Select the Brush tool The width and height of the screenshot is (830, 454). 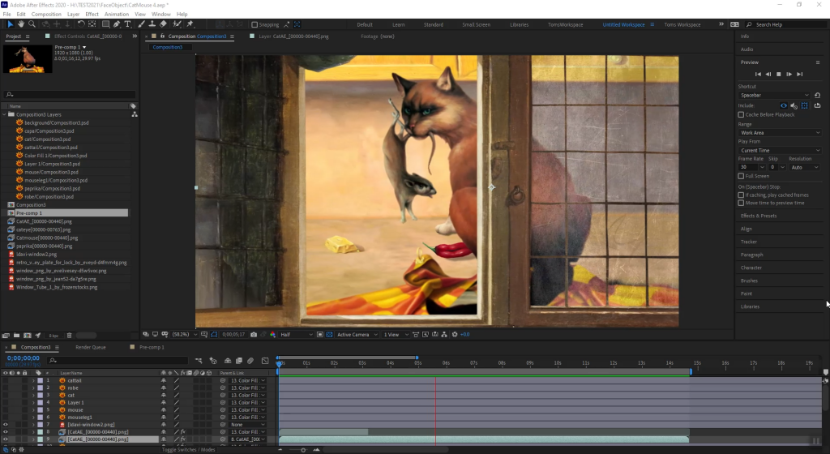pos(141,24)
